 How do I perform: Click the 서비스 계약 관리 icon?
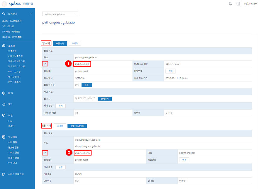4,174
